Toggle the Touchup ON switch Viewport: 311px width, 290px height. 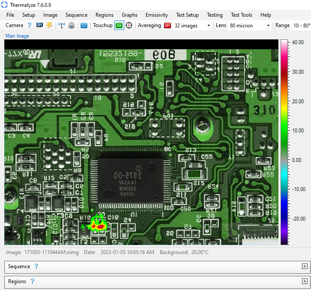[x=119, y=25]
